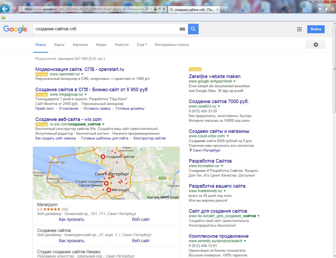Expand the Ещё dropdown menu
Image resolution: width=336 pixels, height=258 pixels.
pyautogui.click(x=142, y=45)
